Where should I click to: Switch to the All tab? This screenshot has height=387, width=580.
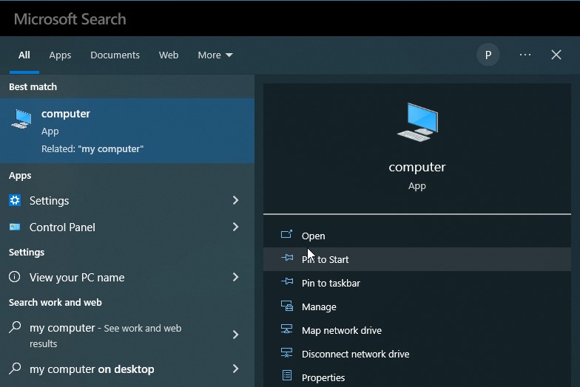click(24, 55)
